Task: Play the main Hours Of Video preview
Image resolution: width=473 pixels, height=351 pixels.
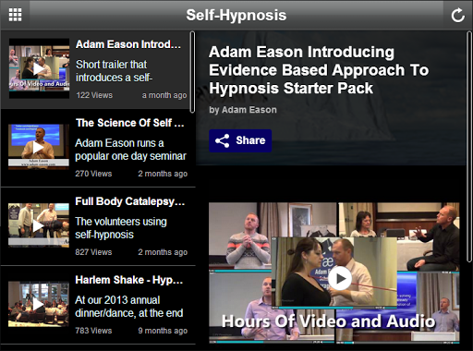Action: coord(340,278)
